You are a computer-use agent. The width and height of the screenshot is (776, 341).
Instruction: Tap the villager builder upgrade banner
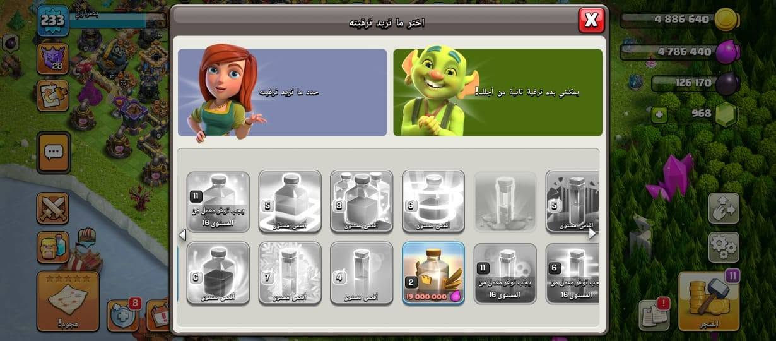tap(282, 92)
